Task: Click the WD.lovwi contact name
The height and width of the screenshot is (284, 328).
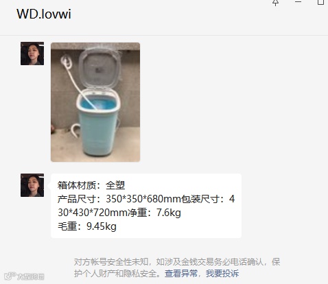Action: tap(44, 14)
